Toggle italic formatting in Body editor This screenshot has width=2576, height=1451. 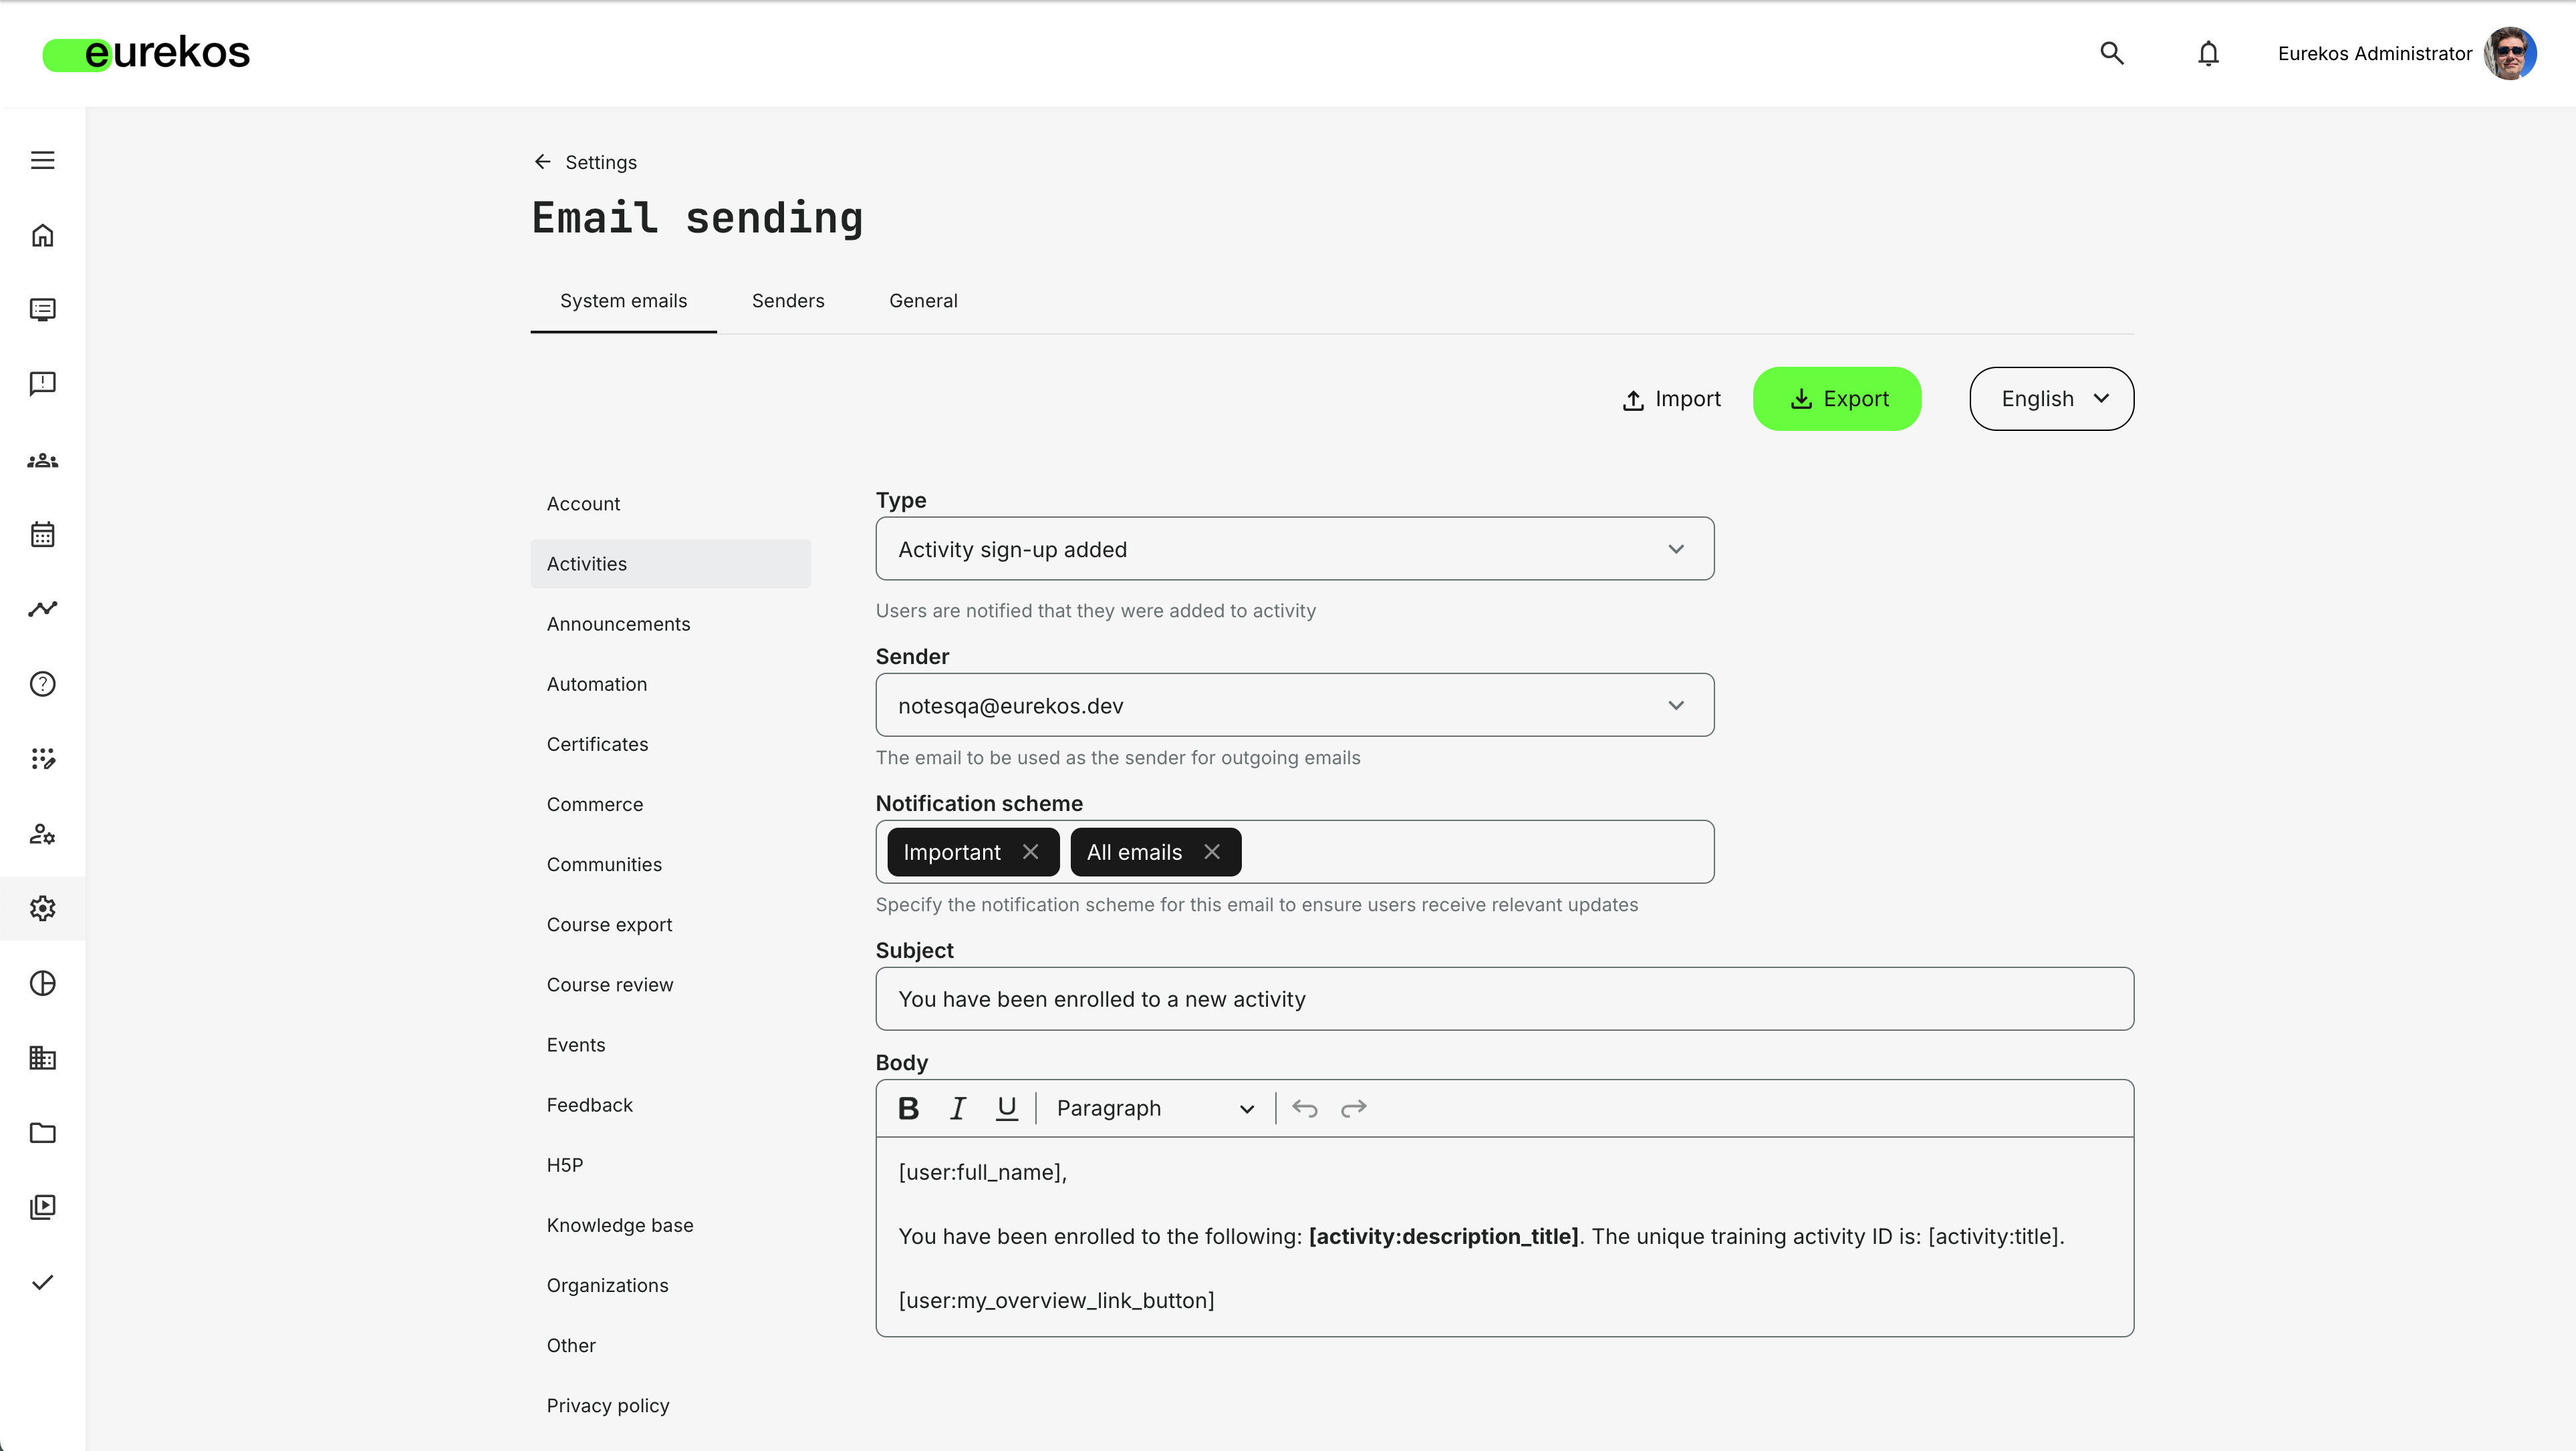tap(957, 1108)
